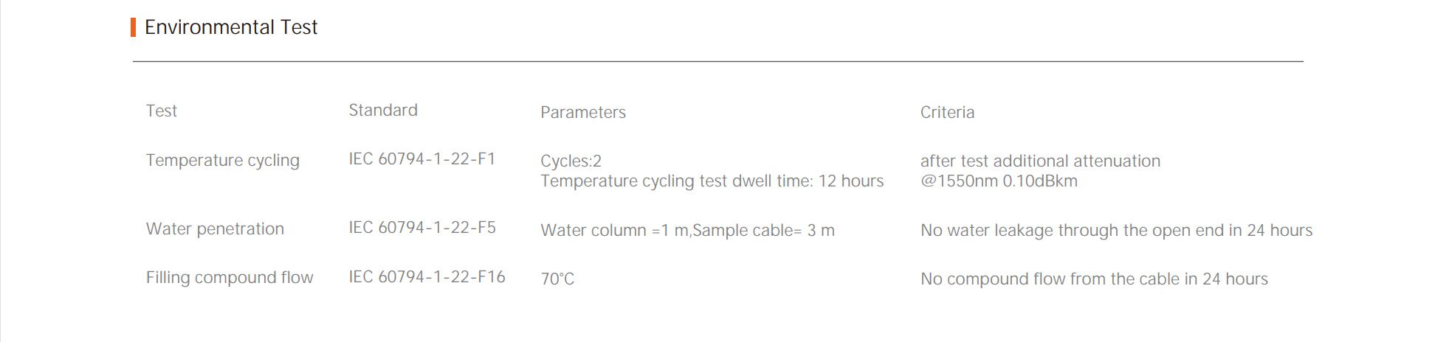Click the No compound flow criteria text
The width and height of the screenshot is (1432, 342).
coord(1093,279)
